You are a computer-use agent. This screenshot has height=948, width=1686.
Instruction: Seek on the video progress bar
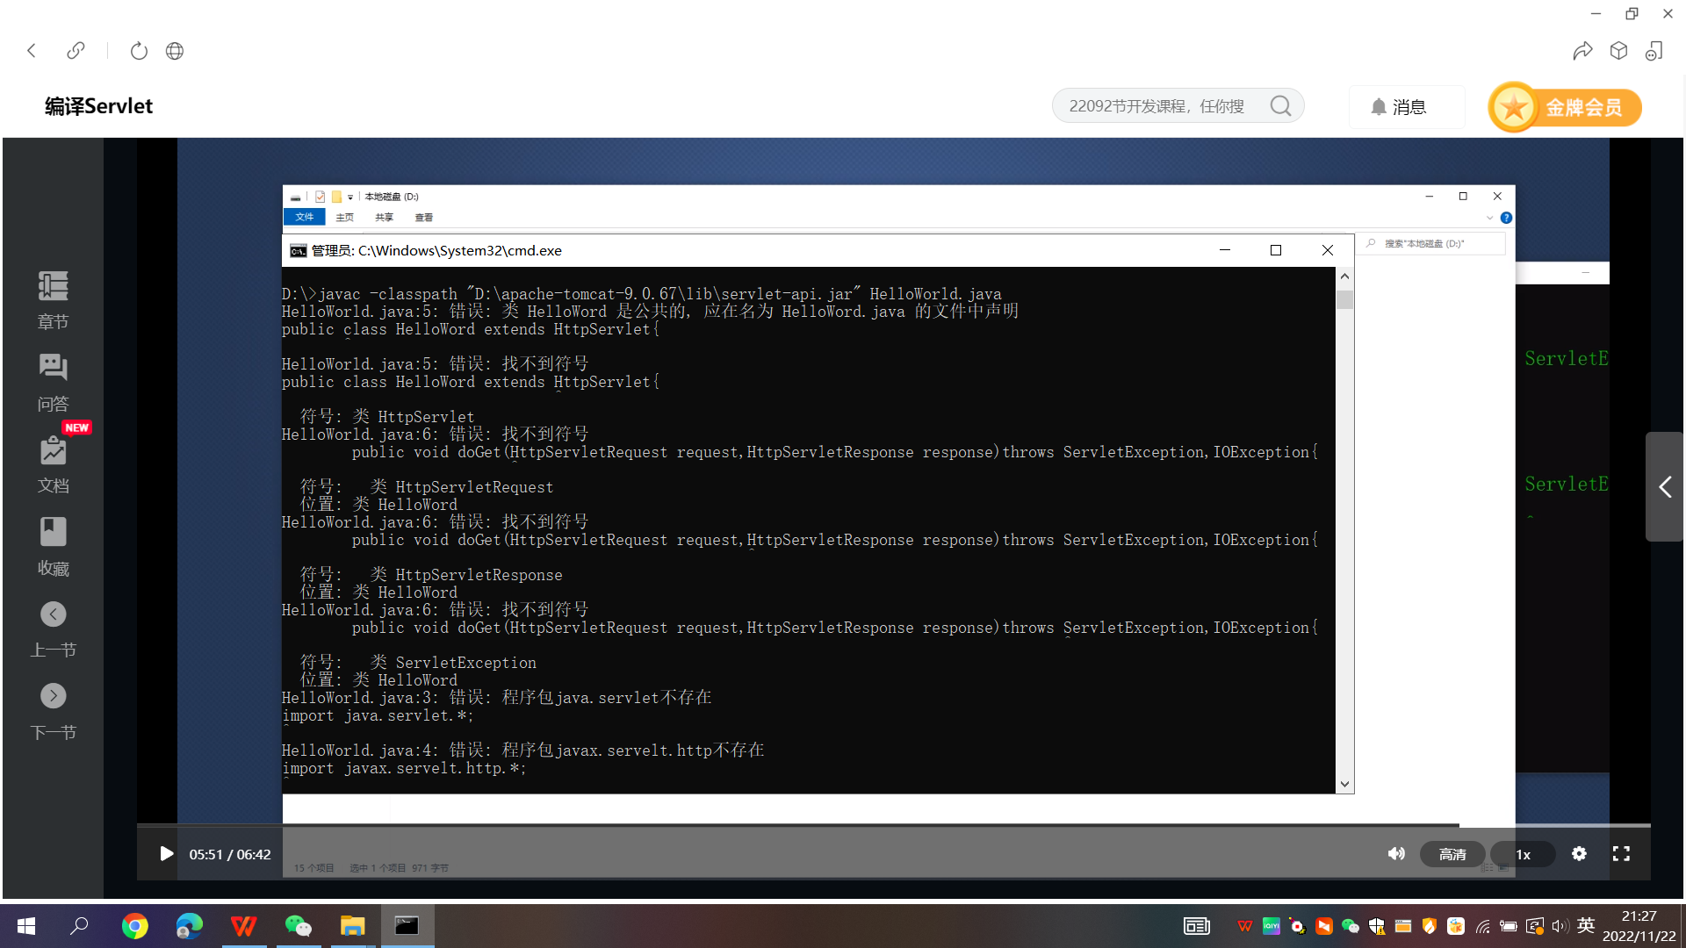pyautogui.click(x=894, y=826)
